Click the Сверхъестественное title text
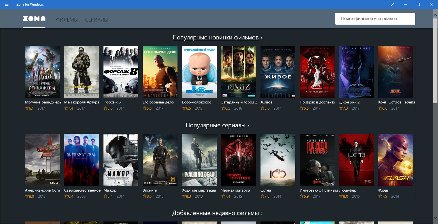 tap(82, 190)
